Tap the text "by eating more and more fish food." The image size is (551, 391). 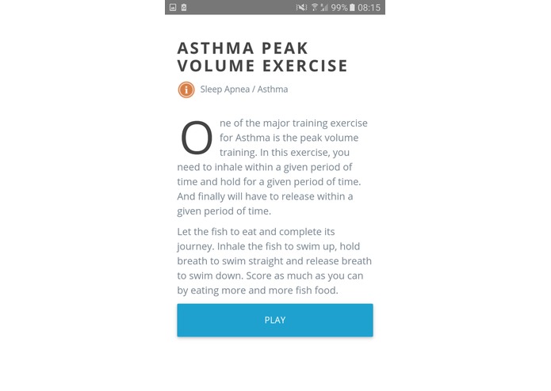pyautogui.click(x=258, y=290)
